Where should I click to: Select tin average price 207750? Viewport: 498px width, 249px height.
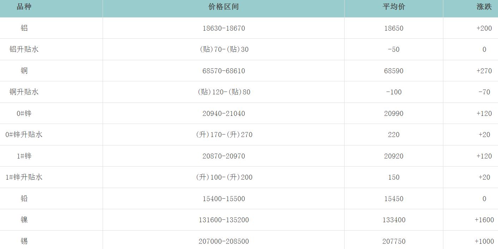pyautogui.click(x=394, y=241)
